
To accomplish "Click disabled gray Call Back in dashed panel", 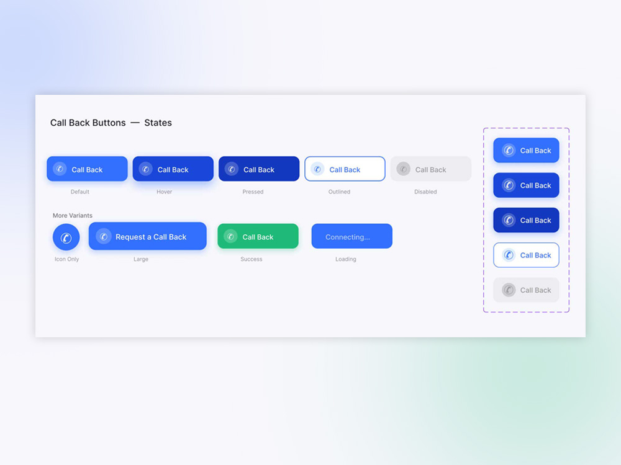I will coord(526,290).
